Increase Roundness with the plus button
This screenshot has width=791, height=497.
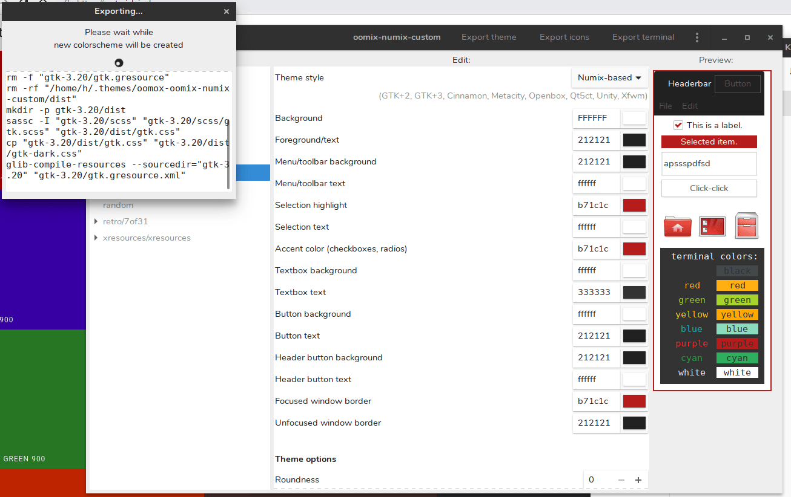click(x=638, y=480)
